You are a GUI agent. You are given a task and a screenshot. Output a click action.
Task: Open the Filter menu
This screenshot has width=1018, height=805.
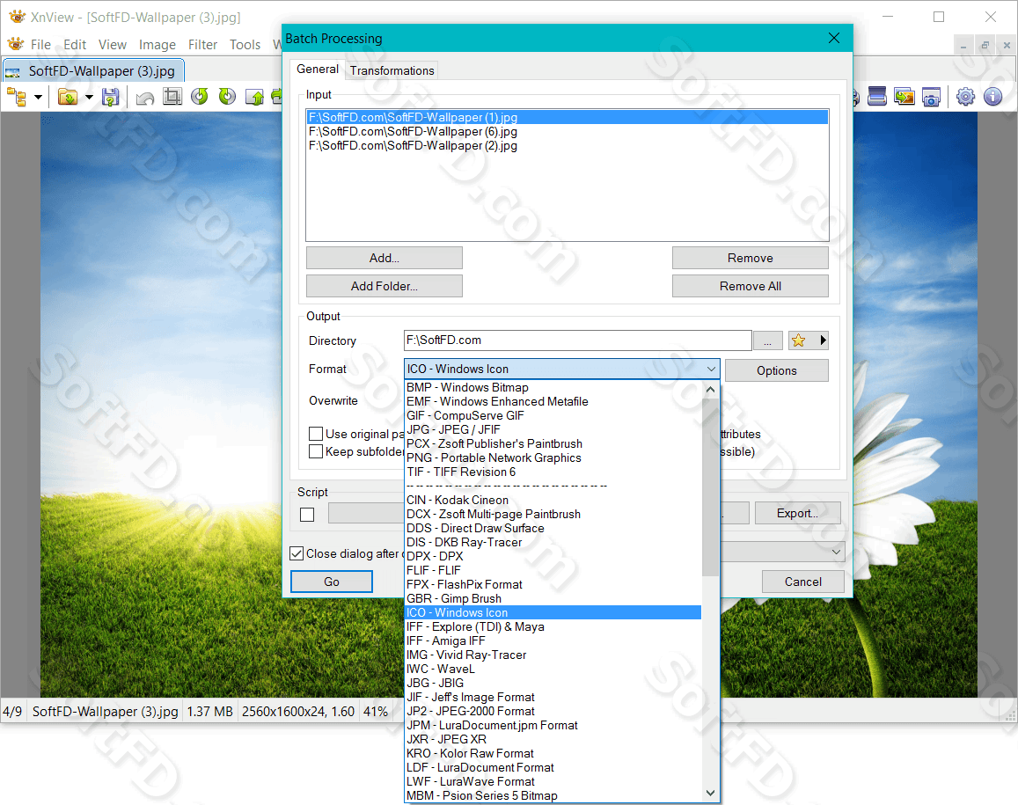[x=202, y=45]
